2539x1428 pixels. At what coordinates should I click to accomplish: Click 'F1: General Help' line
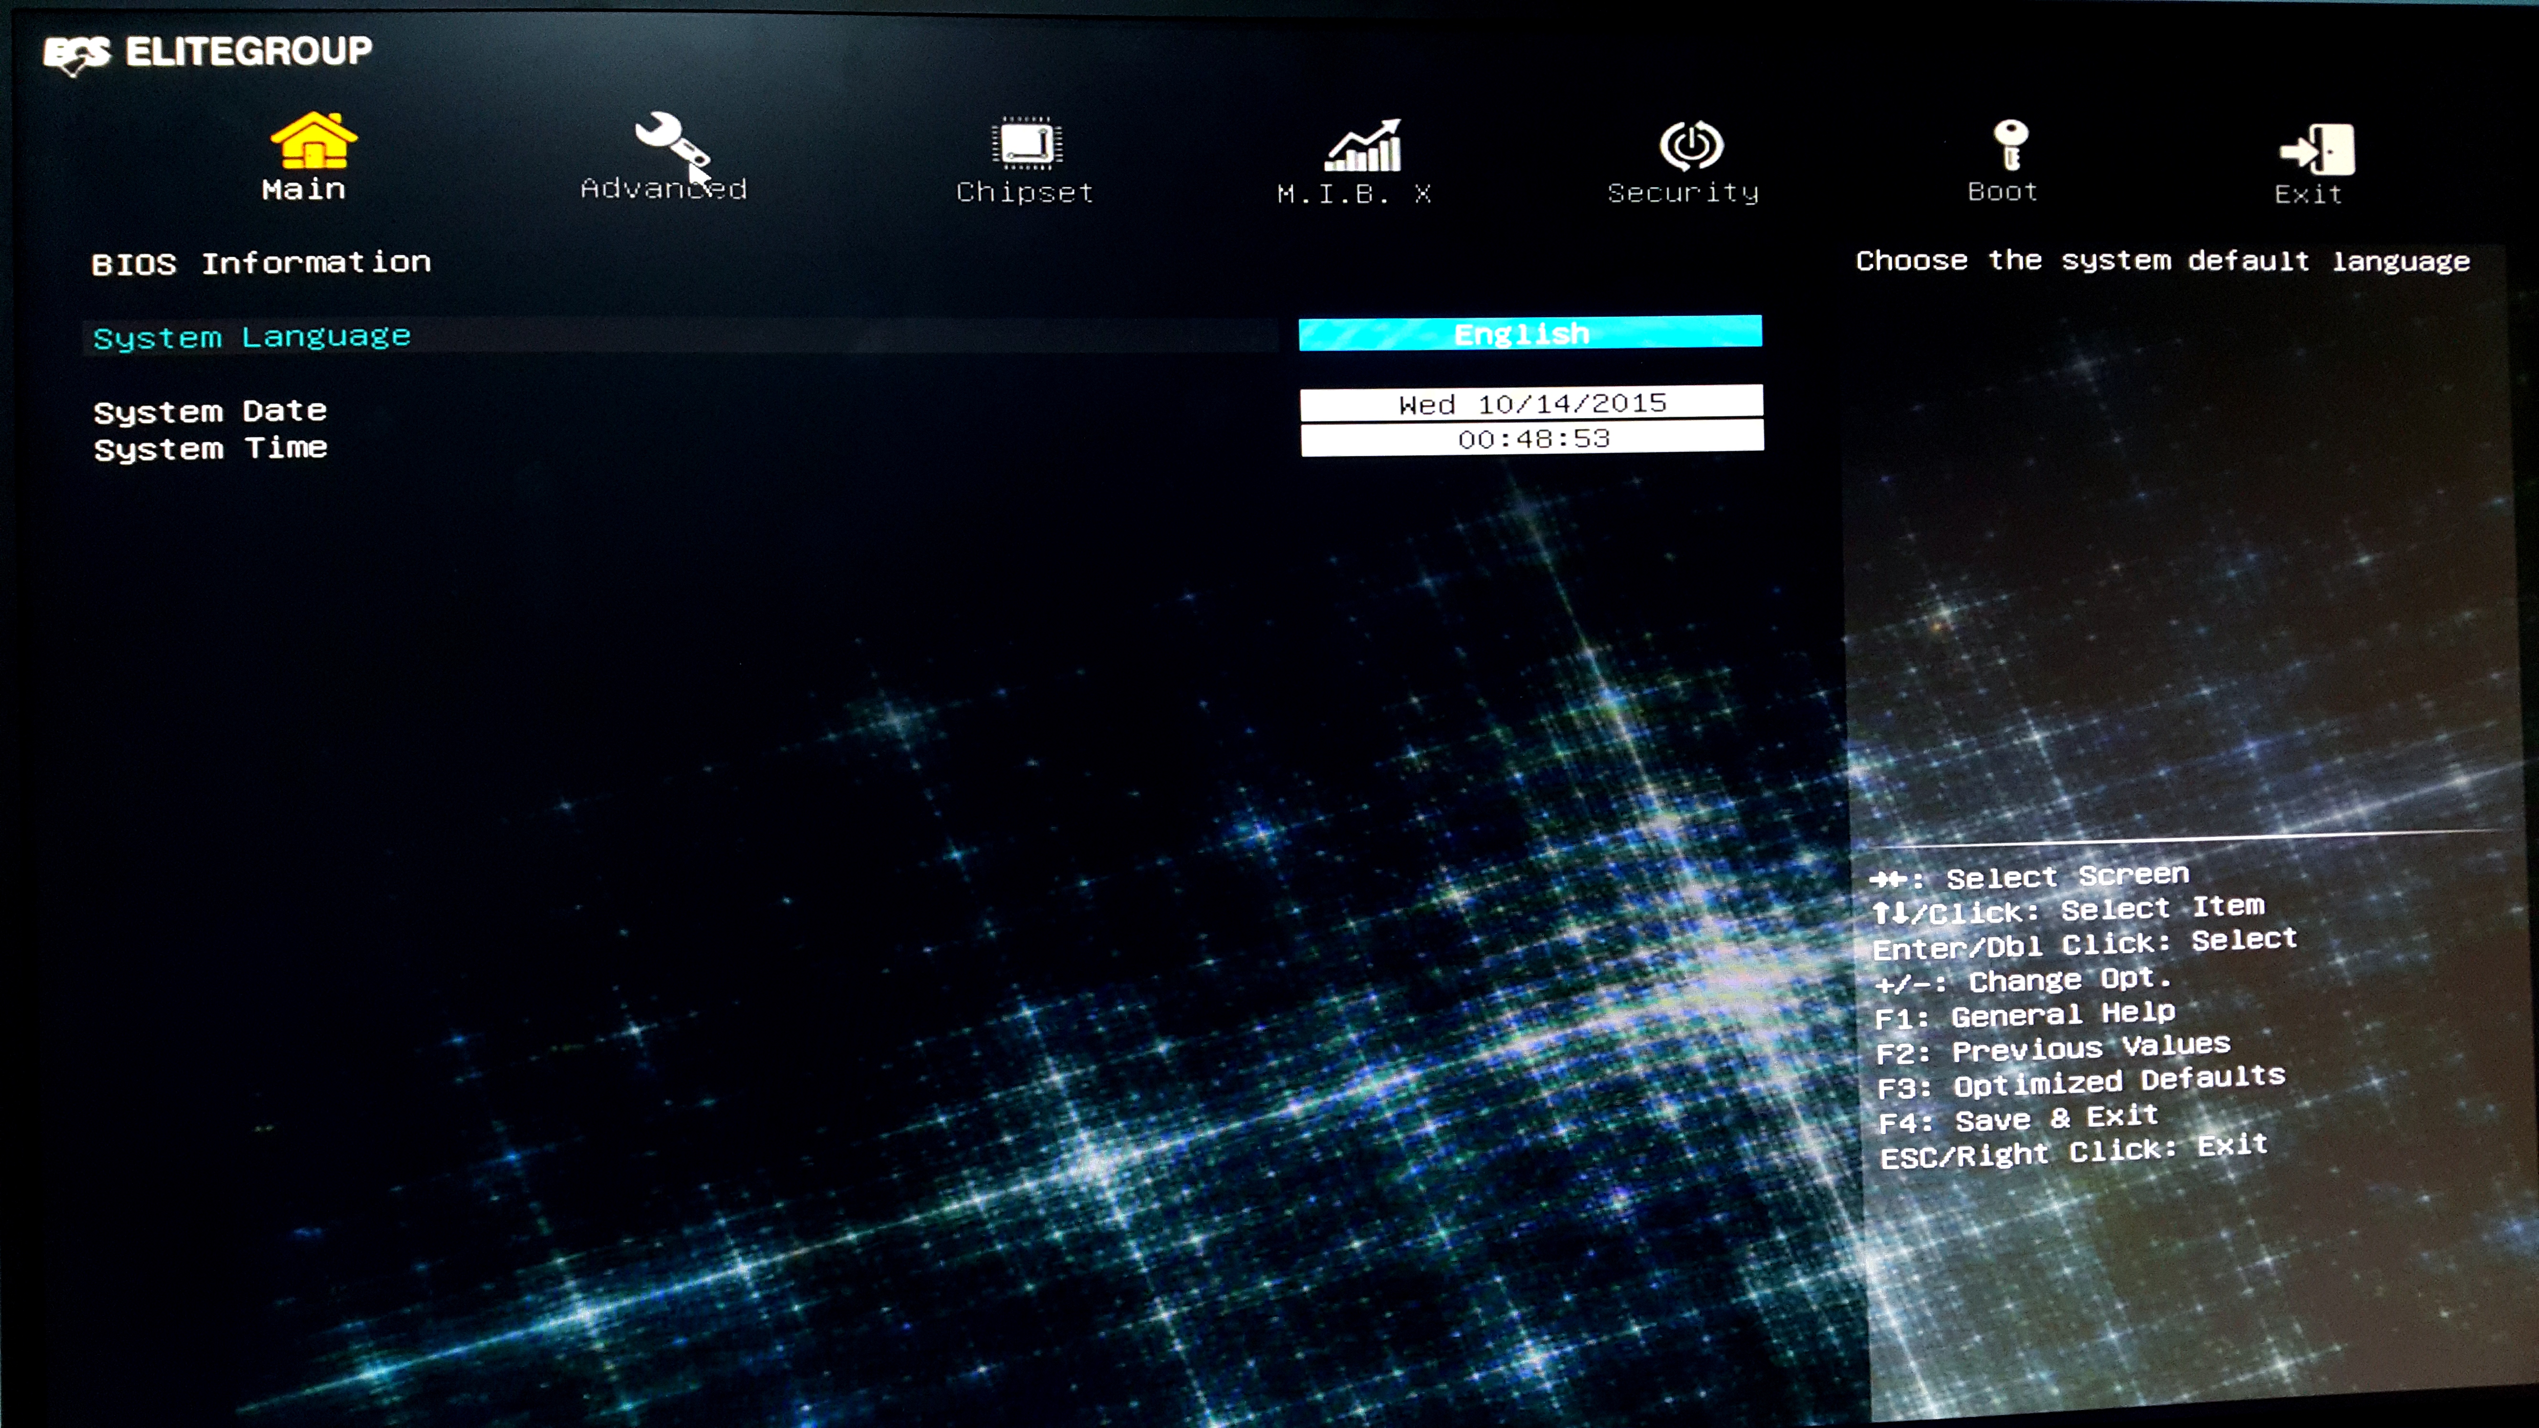tap(2025, 1015)
